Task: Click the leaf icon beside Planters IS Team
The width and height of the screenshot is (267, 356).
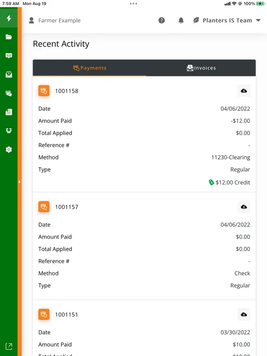Action: click(x=196, y=20)
